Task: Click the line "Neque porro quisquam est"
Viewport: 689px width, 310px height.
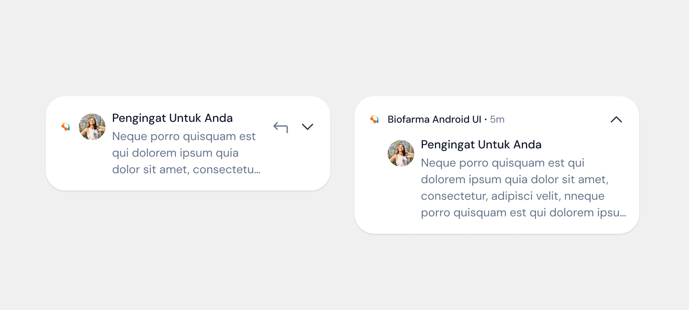Action: (184, 136)
